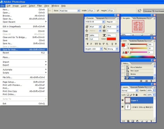Toggle Subscript in the Character panel

(x=107, y=44)
